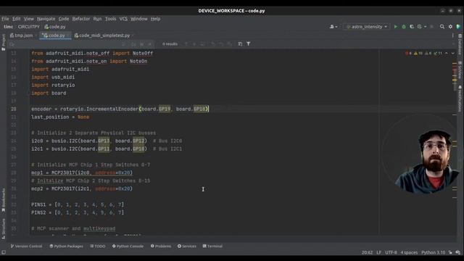Open the Python Console panel
464x261 pixels.
pos(128,246)
